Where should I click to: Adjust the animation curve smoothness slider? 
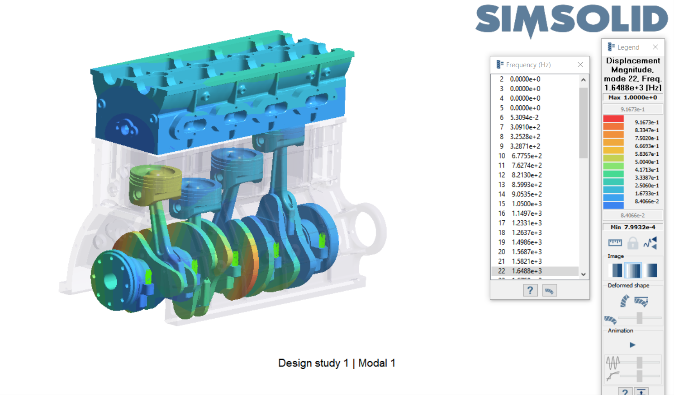click(x=640, y=376)
